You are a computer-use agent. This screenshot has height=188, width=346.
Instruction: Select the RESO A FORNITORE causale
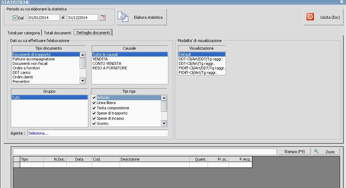[x=130, y=68]
